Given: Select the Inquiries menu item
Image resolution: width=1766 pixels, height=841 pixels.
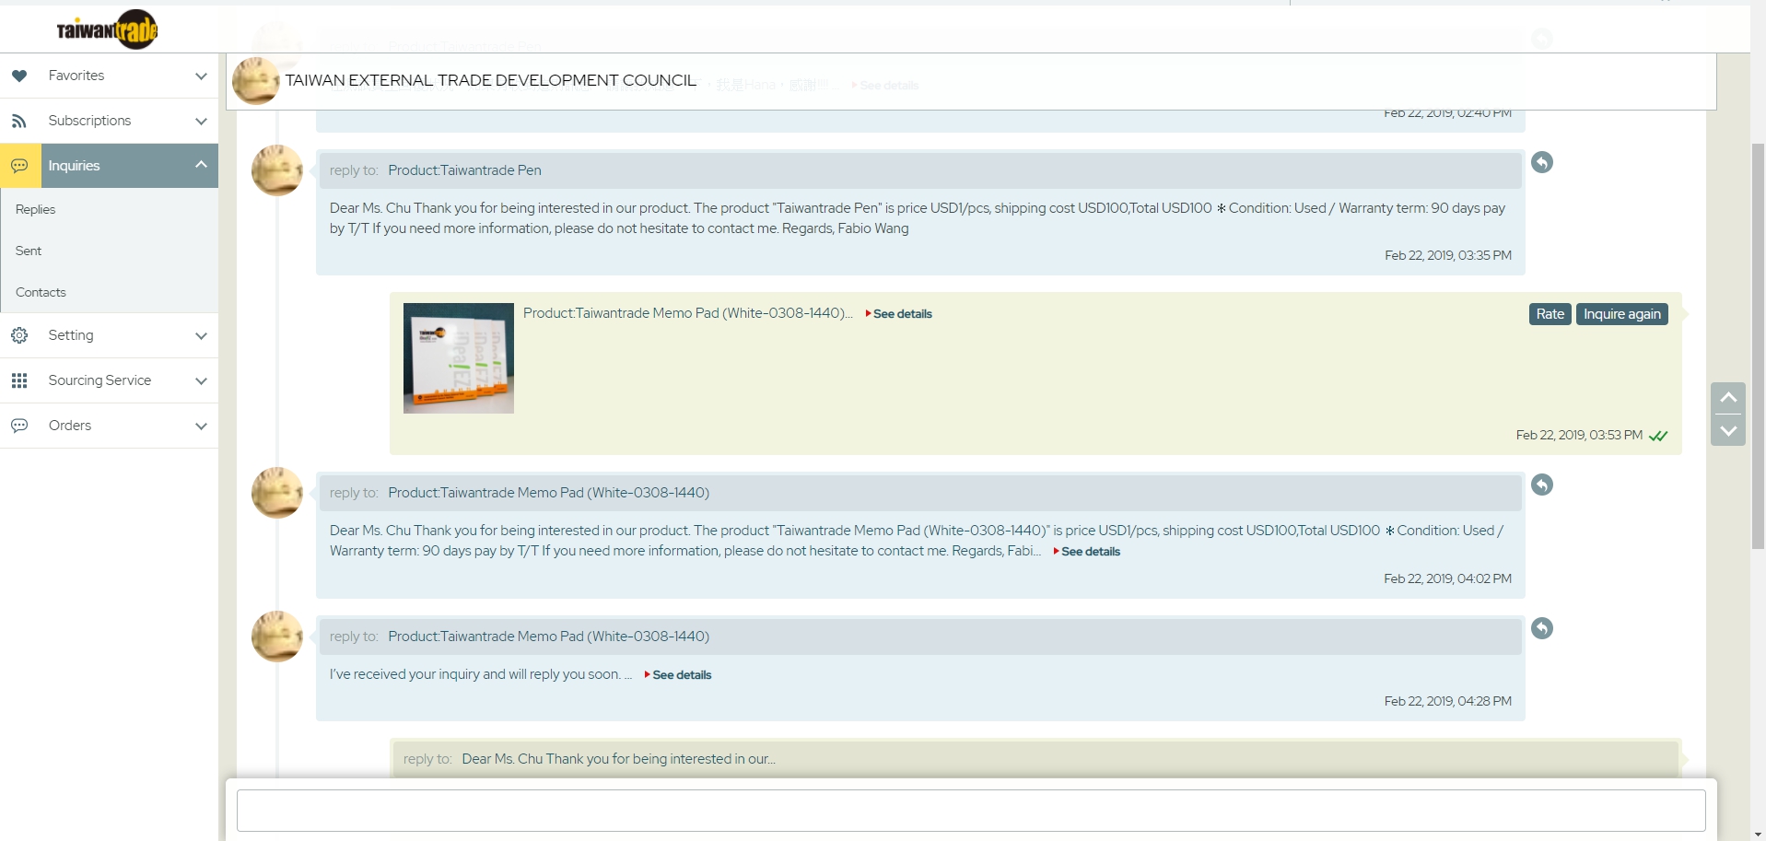Looking at the screenshot, I should 109,166.
